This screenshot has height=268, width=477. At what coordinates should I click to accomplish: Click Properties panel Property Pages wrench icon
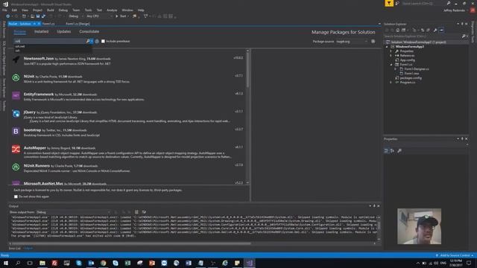point(399,150)
